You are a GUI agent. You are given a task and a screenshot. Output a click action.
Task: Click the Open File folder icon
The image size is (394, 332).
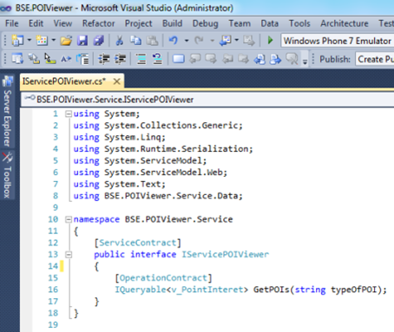[66, 41]
